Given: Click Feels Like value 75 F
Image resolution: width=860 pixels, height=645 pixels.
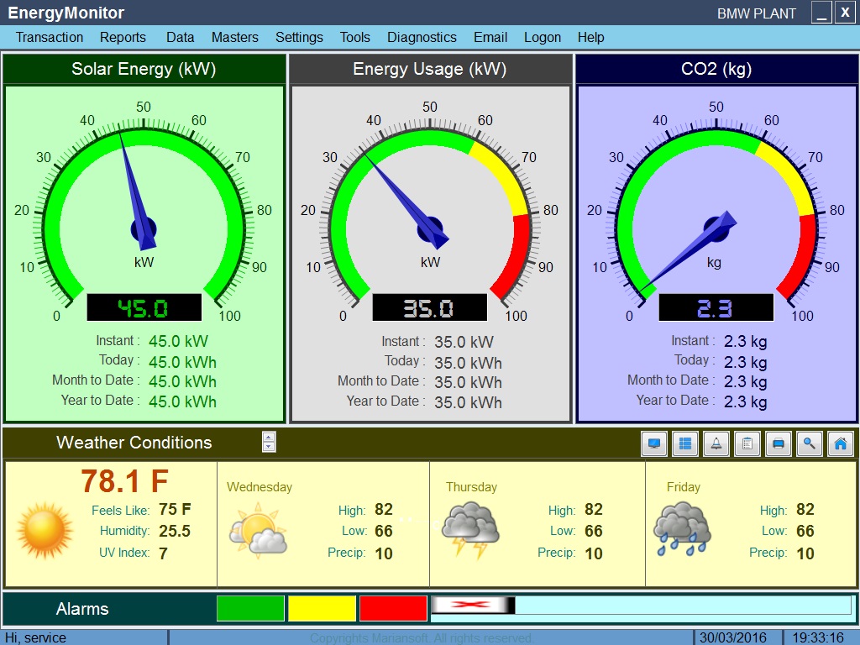Looking at the screenshot, I should pyautogui.click(x=175, y=510).
